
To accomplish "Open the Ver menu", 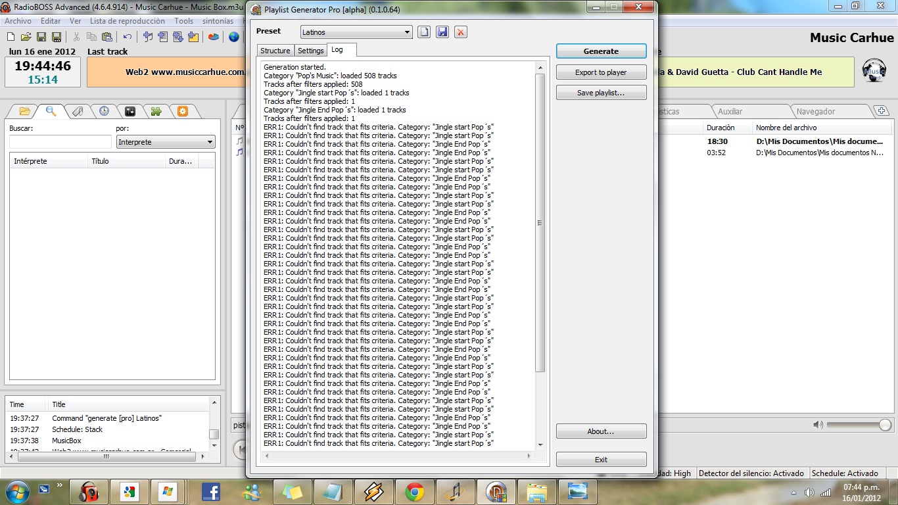I will [x=76, y=21].
